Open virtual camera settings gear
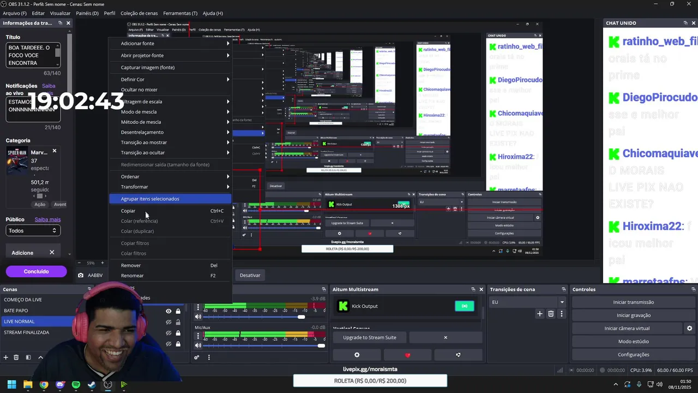The image size is (698, 393). pos(689,328)
